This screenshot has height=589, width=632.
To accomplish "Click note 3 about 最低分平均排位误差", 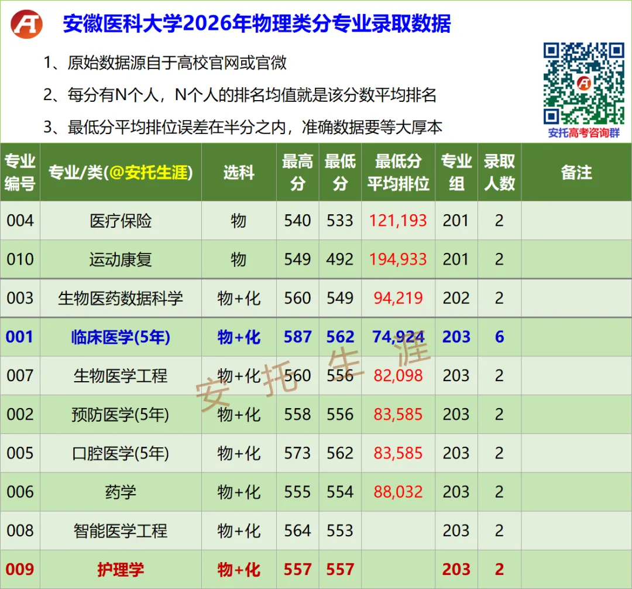I will pyautogui.click(x=243, y=128).
